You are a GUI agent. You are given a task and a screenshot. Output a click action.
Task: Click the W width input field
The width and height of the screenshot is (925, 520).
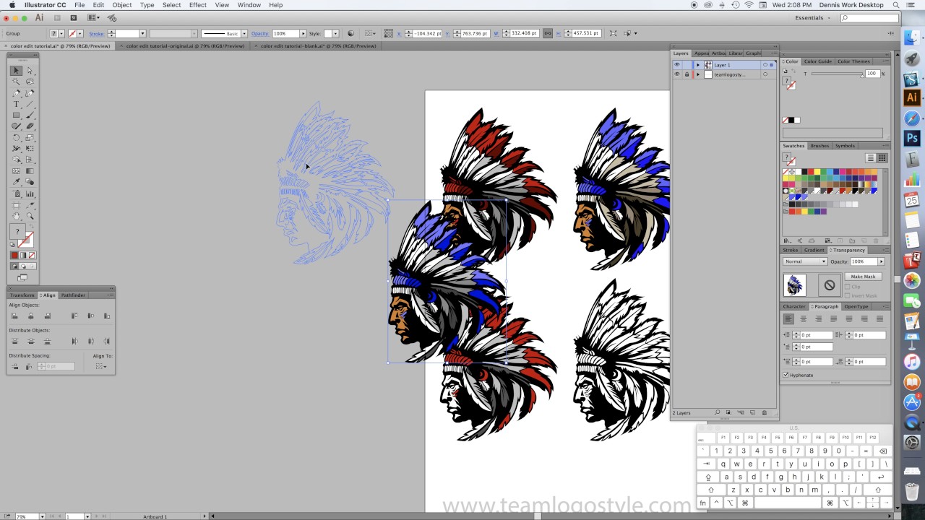[x=524, y=33]
